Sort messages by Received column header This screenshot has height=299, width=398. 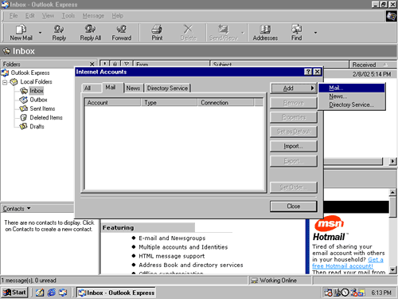tap(373, 65)
